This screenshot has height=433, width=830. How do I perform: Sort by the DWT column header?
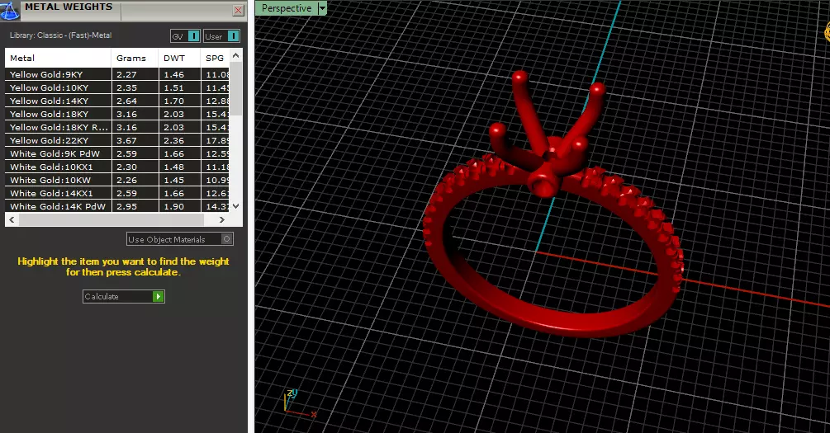[179, 59]
